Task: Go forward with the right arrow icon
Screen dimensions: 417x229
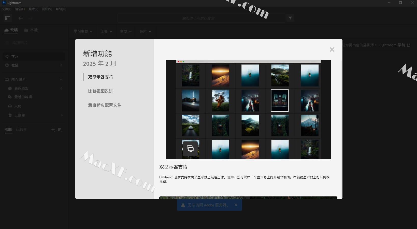Action: coord(30,18)
